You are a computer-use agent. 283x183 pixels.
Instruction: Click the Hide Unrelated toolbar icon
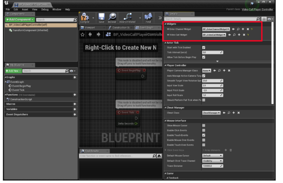coord(127,18)
